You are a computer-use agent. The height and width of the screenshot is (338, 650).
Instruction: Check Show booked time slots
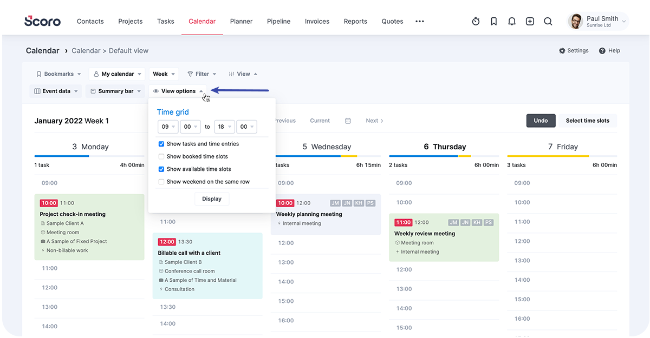[161, 156]
